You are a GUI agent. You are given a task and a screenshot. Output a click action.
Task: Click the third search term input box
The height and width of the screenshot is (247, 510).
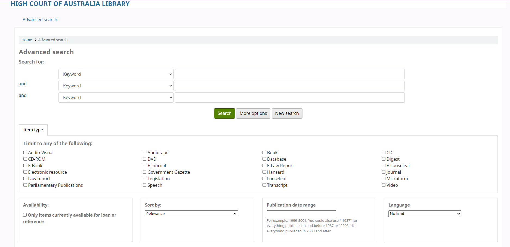point(290,97)
